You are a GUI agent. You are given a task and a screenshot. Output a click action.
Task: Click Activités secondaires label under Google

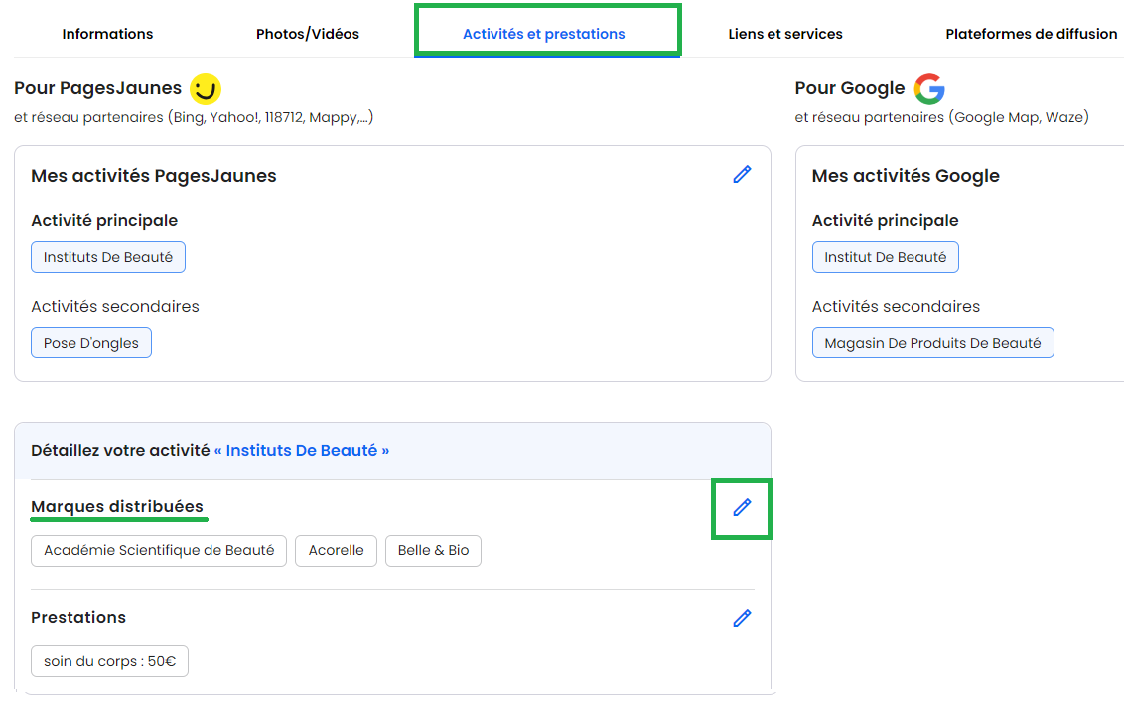896,306
